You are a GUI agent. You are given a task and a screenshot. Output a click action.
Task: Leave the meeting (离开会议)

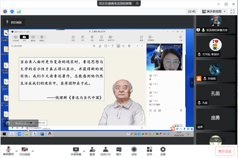224,151
